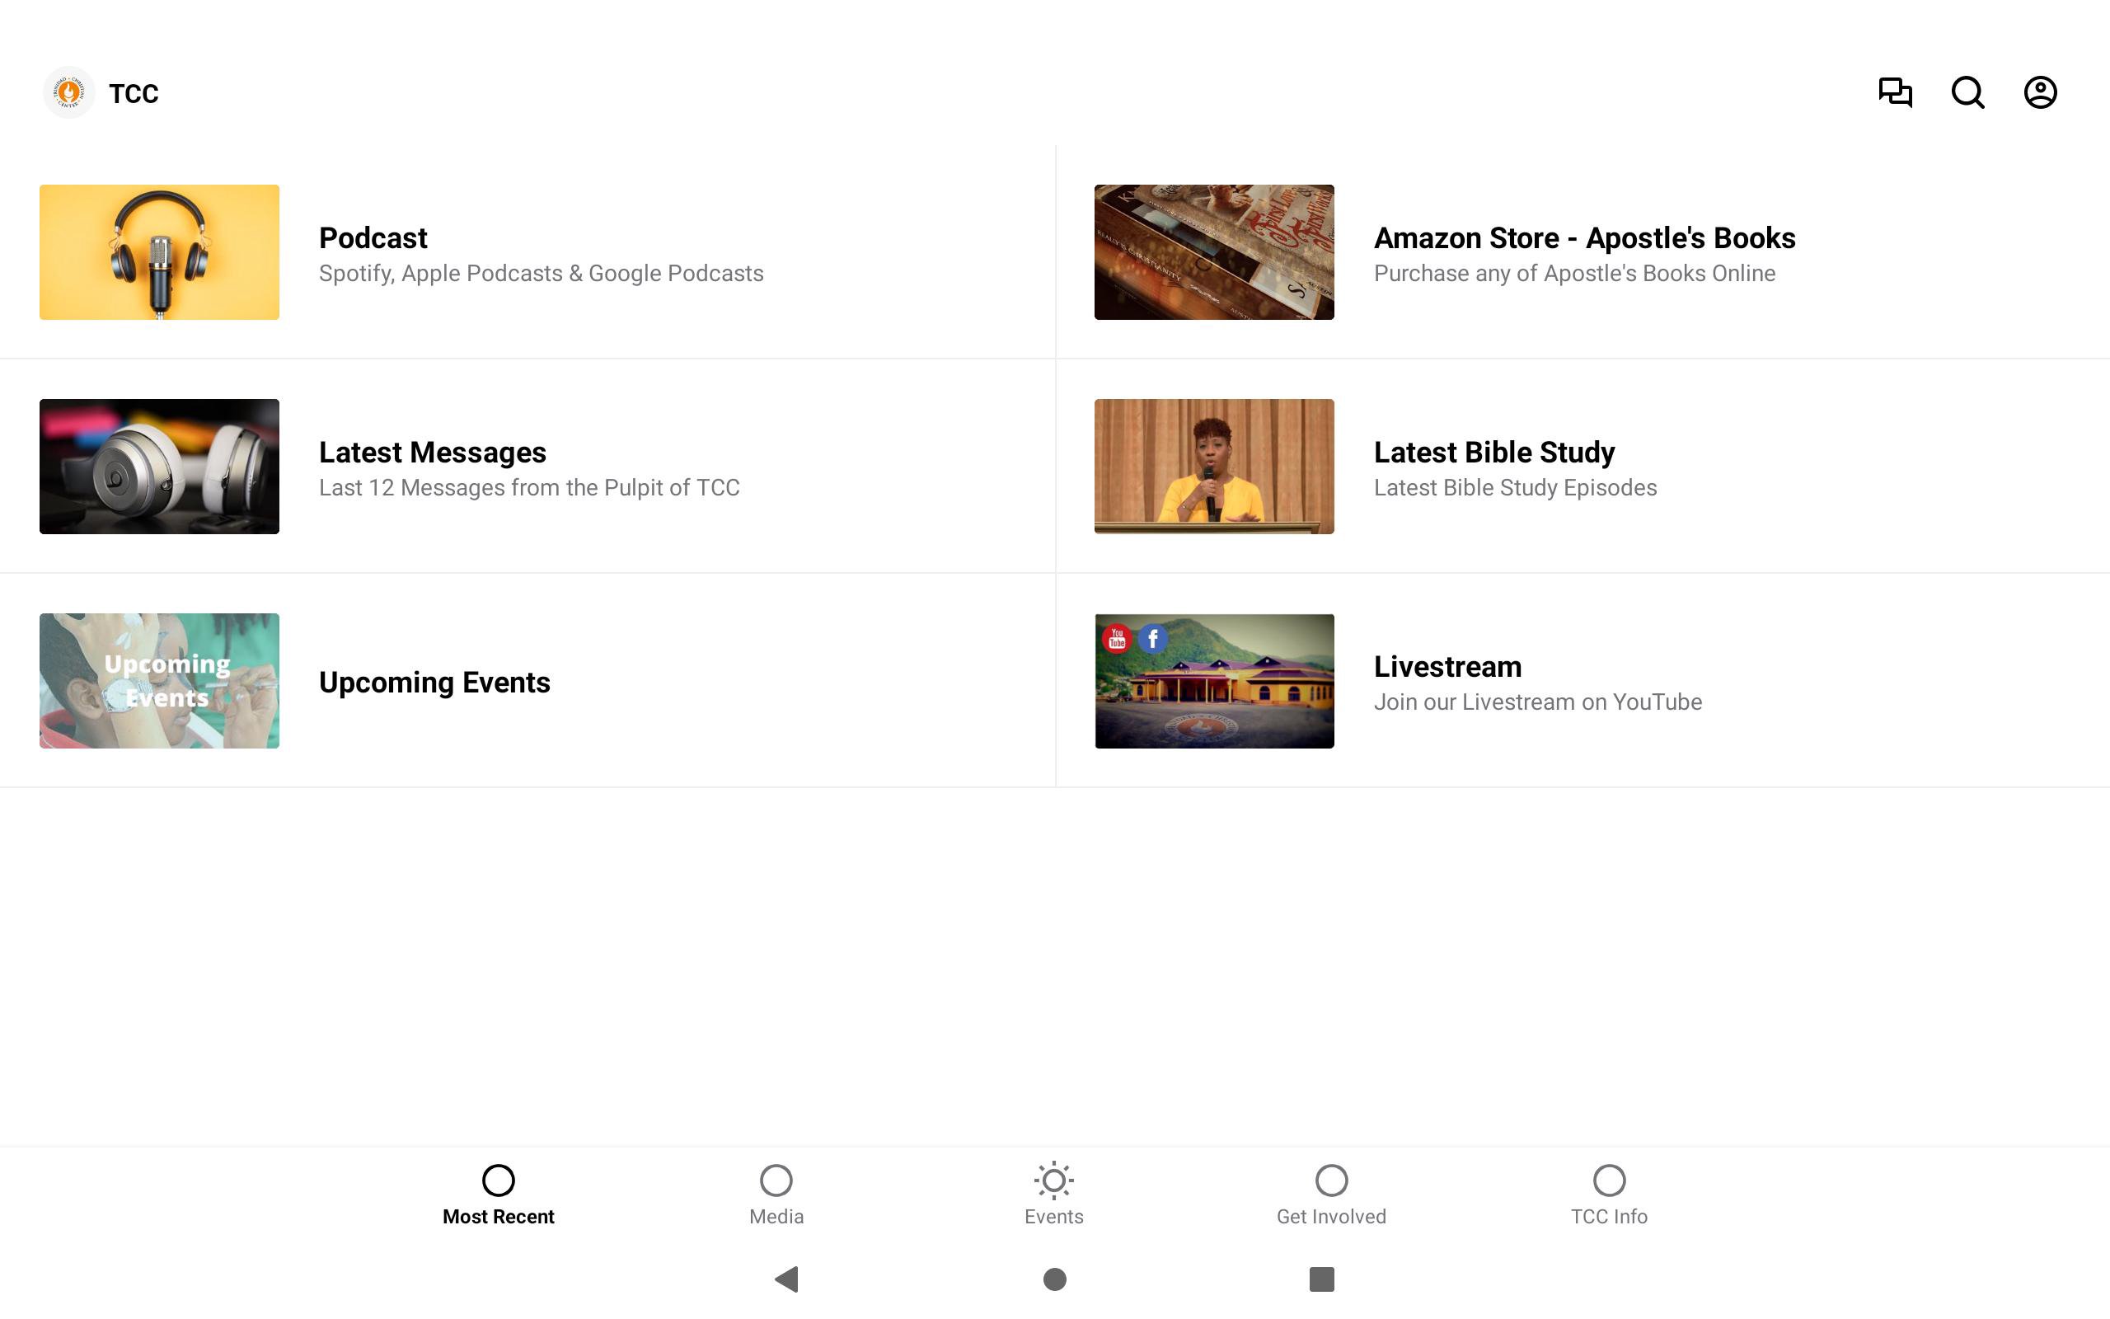Open the user profile icon
2110x1319 pixels.
2039,92
